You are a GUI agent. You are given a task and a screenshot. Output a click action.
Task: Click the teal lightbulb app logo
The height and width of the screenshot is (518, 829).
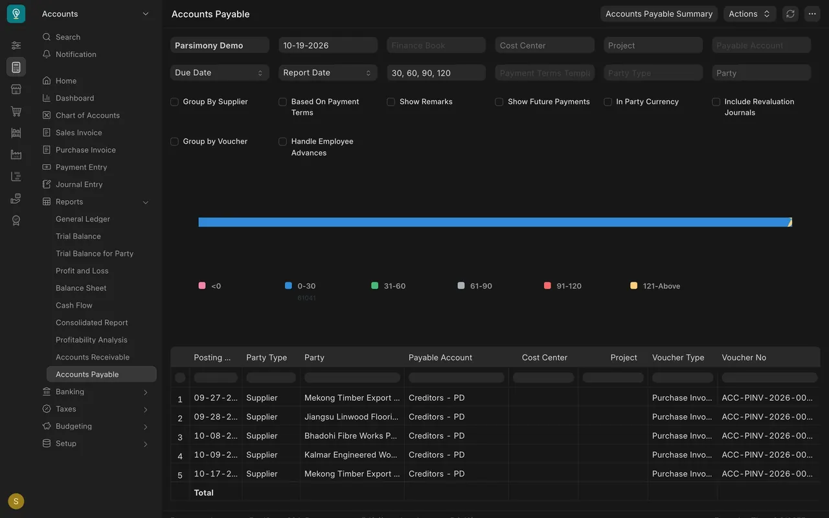coord(16,14)
